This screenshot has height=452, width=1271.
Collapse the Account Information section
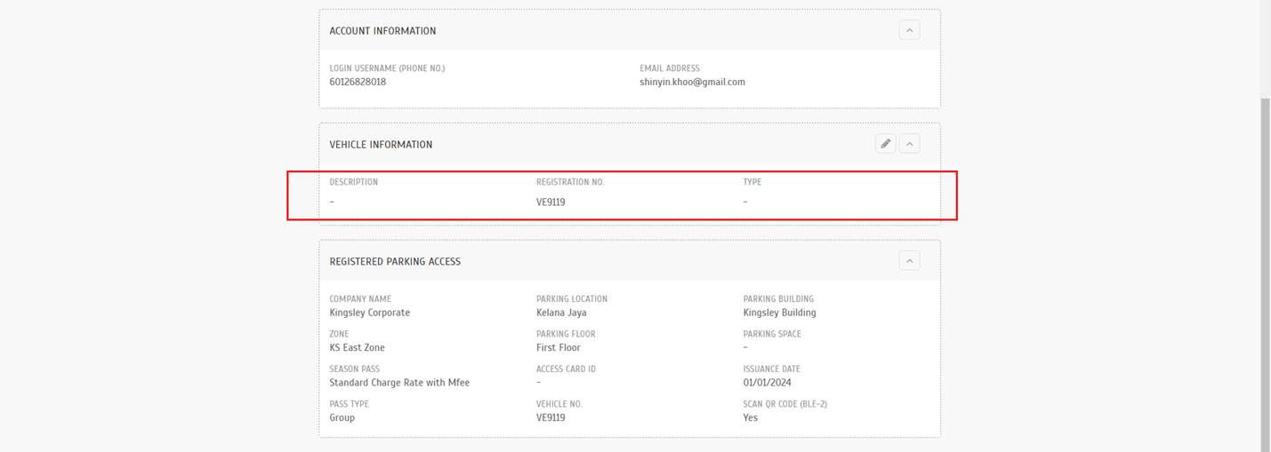click(909, 30)
